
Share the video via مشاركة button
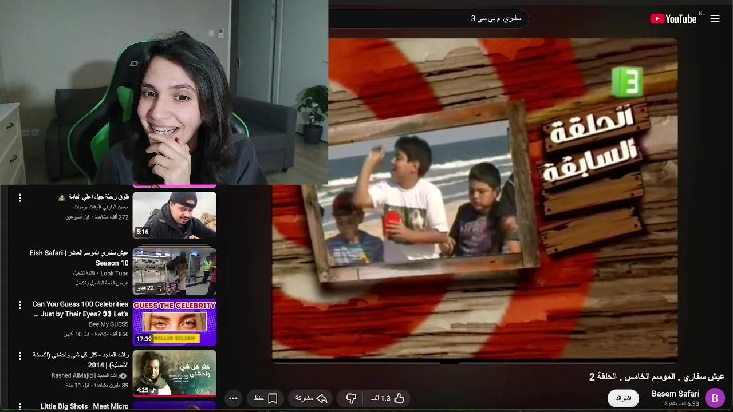coord(311,398)
